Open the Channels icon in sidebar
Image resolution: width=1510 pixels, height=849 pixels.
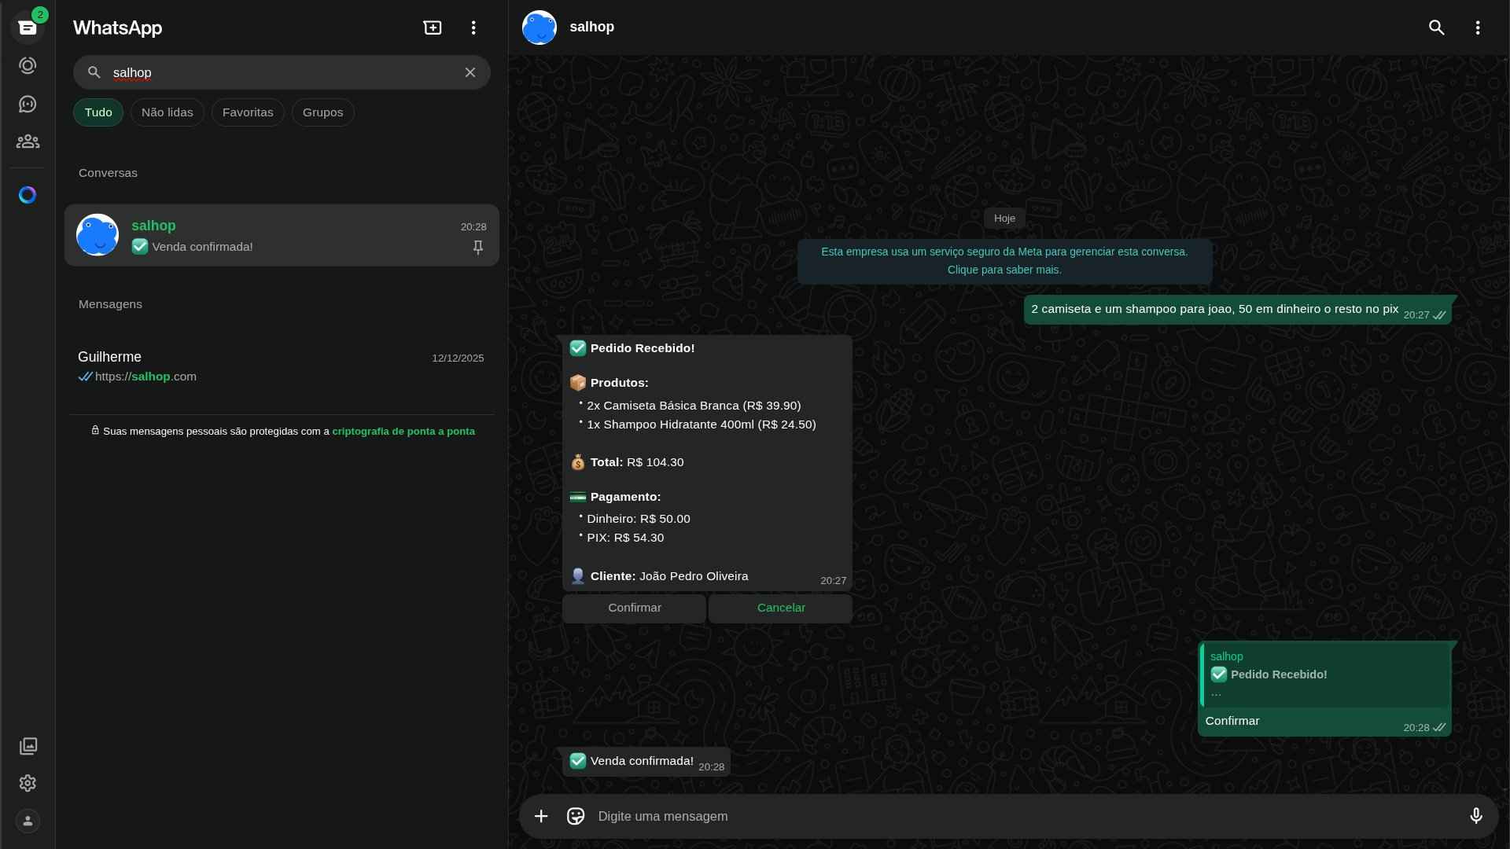tap(28, 104)
